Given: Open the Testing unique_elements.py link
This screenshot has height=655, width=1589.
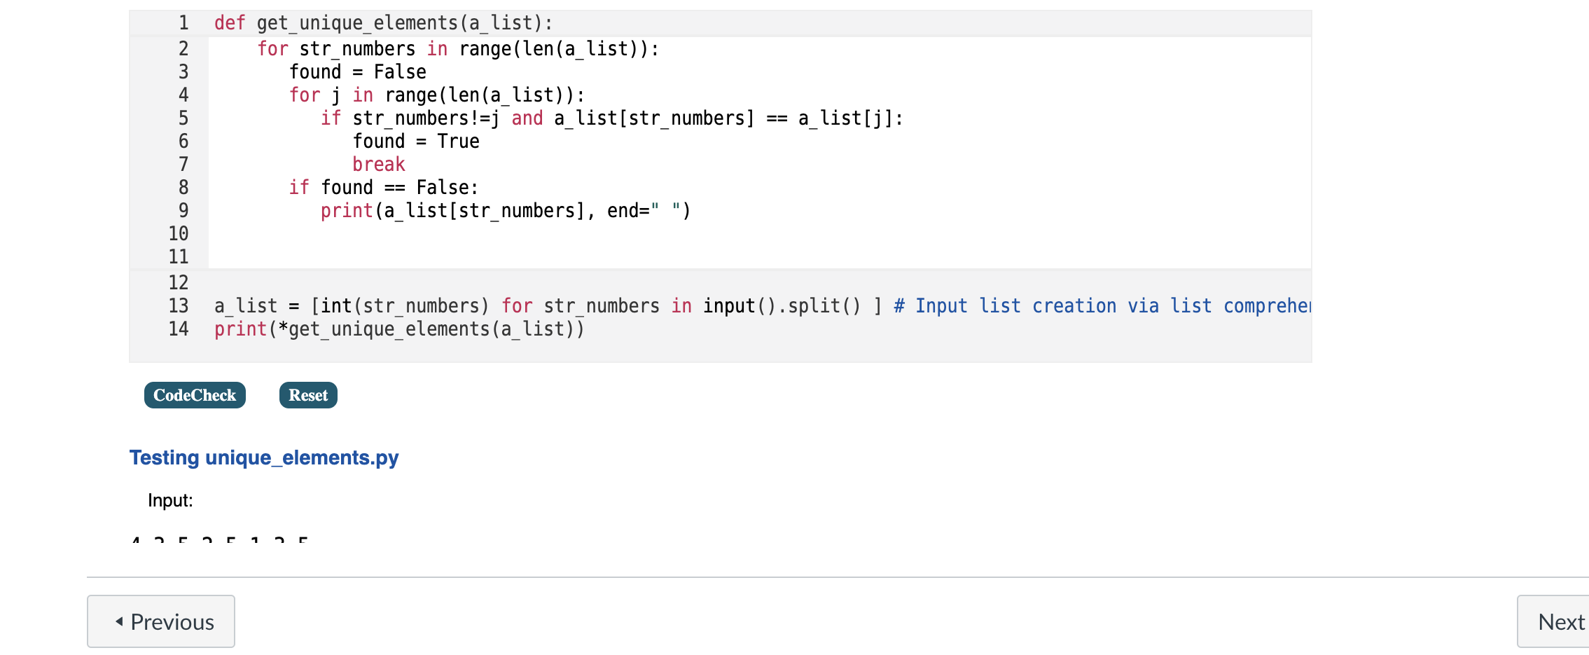Looking at the screenshot, I should click(263, 457).
